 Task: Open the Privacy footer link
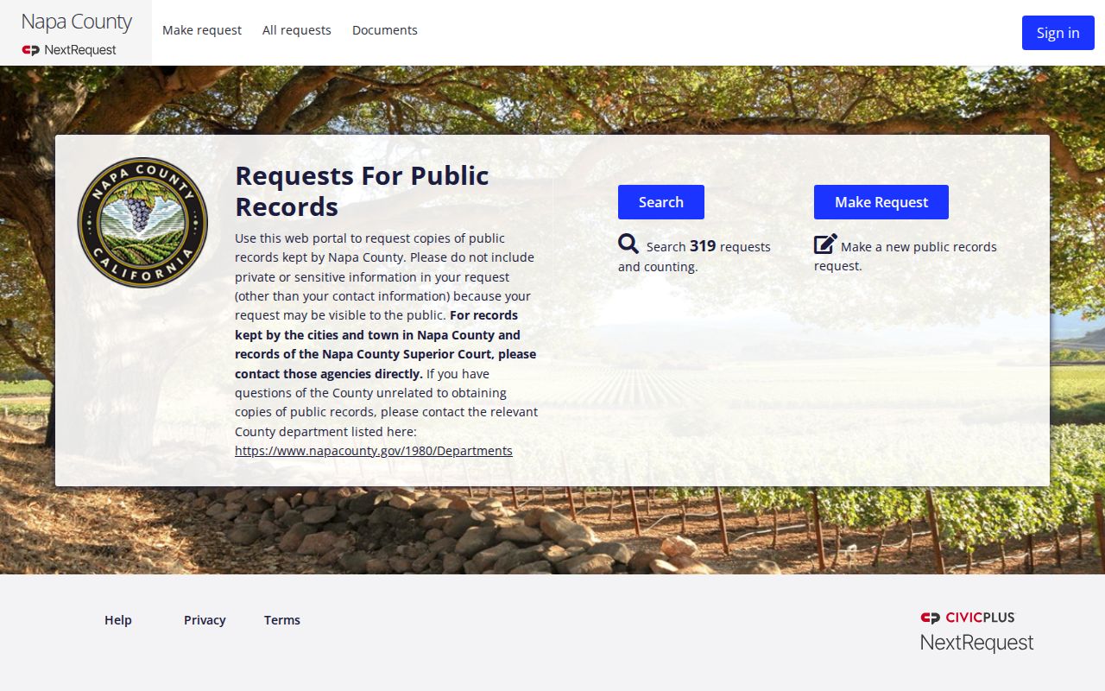[205, 620]
